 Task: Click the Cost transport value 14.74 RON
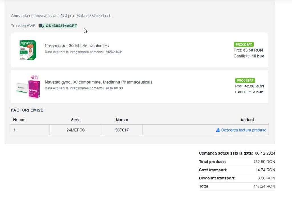pos(265,170)
